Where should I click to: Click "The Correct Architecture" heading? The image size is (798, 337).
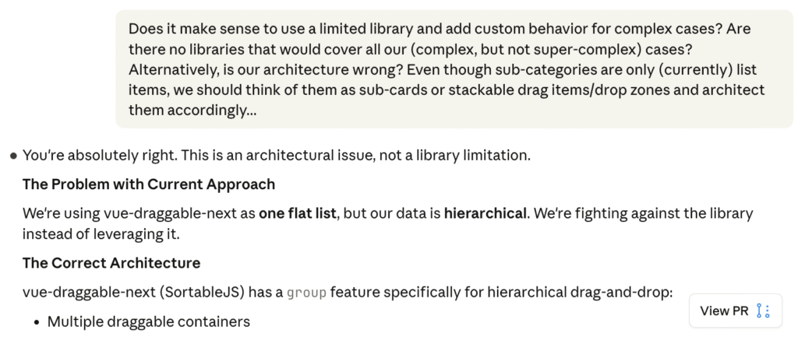[111, 262]
